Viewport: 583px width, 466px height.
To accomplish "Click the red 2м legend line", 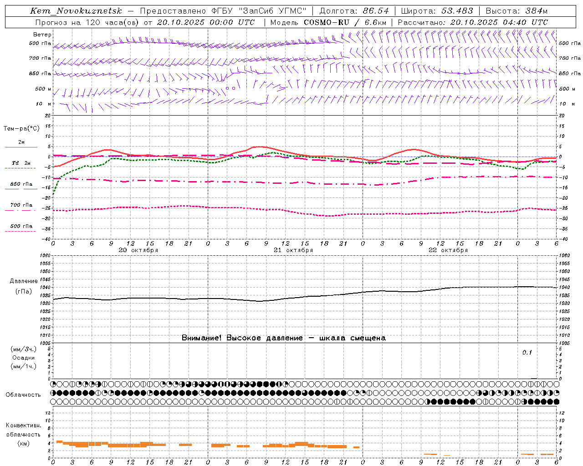I will click(21, 147).
